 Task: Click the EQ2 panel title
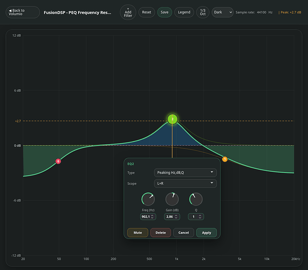pos(131,164)
